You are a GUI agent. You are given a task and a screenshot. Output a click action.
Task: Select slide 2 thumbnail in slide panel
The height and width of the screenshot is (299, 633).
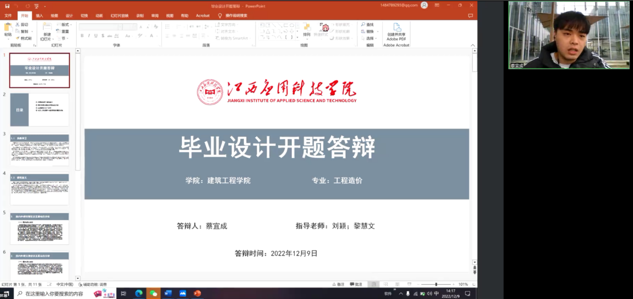click(x=39, y=110)
